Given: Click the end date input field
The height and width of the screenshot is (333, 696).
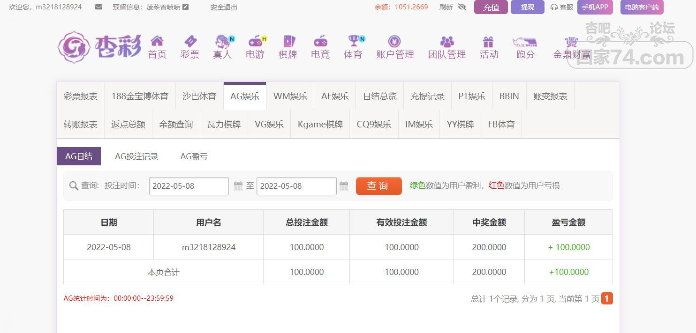Looking at the screenshot, I should [296, 186].
